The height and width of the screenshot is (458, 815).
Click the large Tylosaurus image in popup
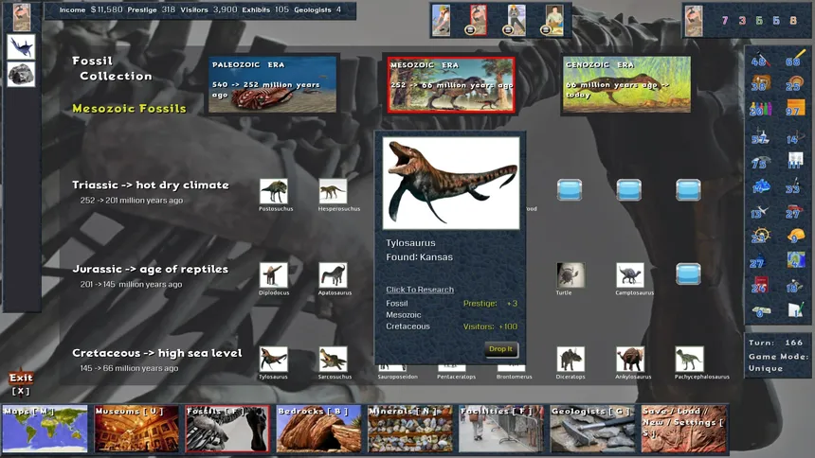[x=451, y=183]
